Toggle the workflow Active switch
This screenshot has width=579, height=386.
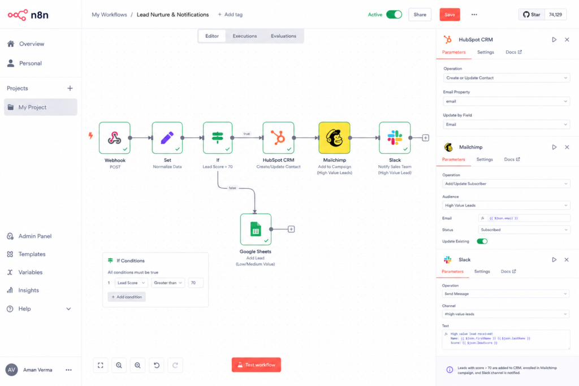(x=394, y=14)
